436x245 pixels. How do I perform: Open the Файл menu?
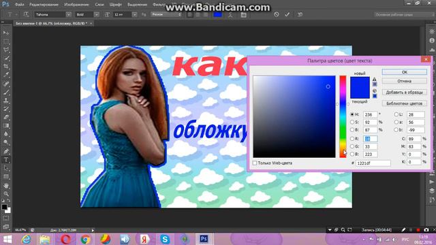[x=20, y=5]
